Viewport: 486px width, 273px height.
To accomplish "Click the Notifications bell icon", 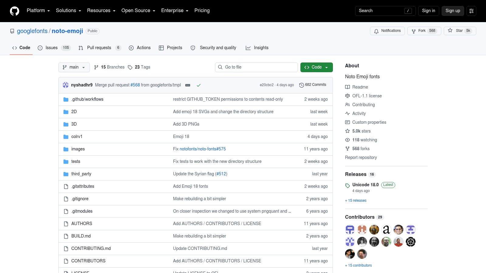I will (x=376, y=31).
